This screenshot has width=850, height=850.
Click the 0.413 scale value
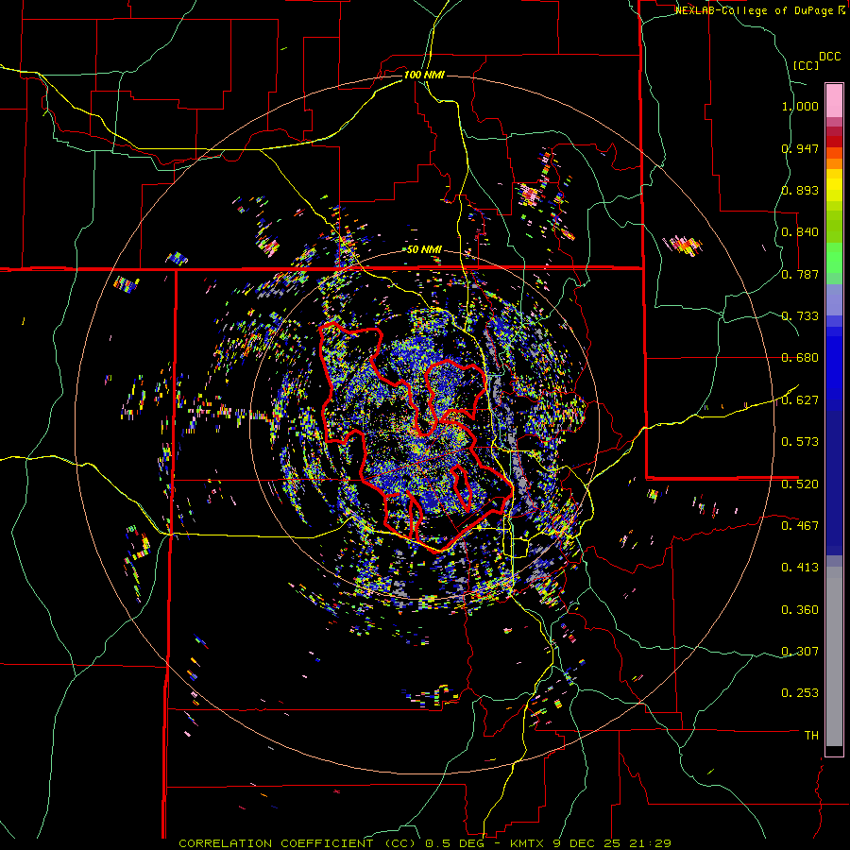[800, 568]
